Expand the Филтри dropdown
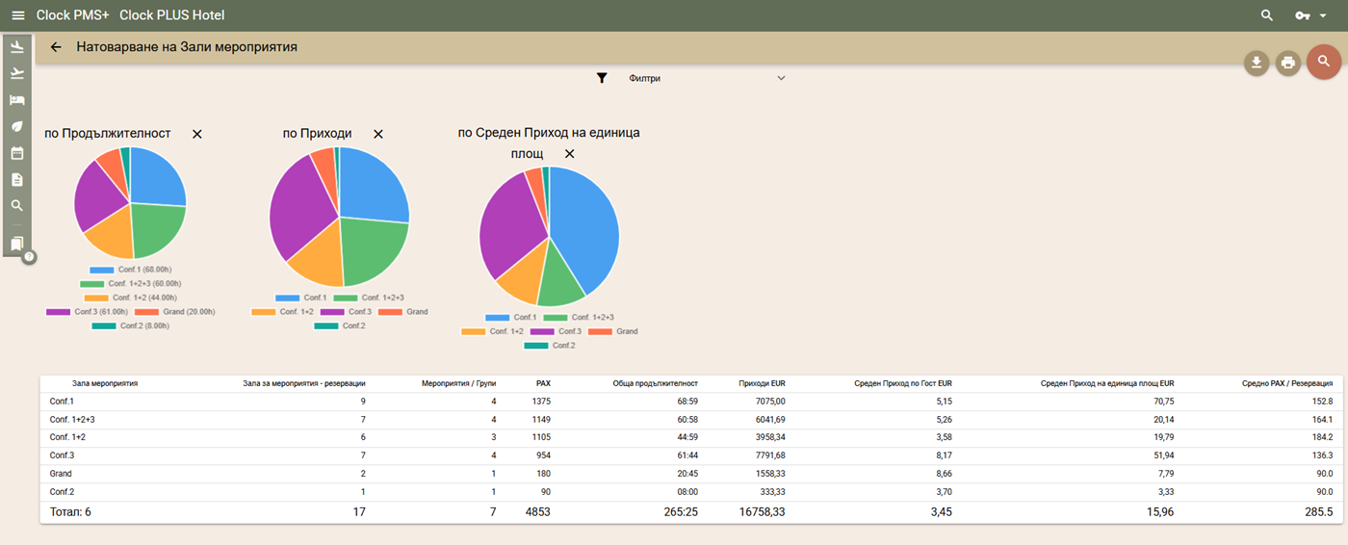Viewport: 1348px width, 545px height. (707, 78)
